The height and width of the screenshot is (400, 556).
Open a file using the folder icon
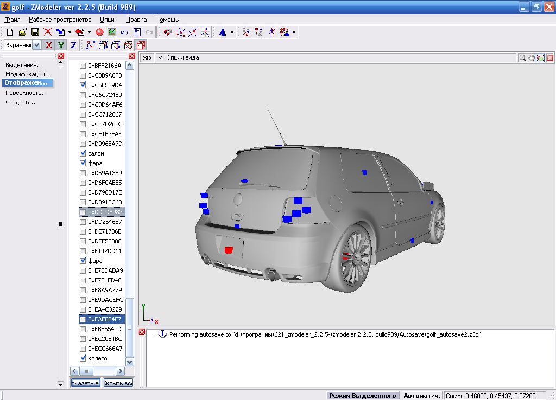point(22,32)
